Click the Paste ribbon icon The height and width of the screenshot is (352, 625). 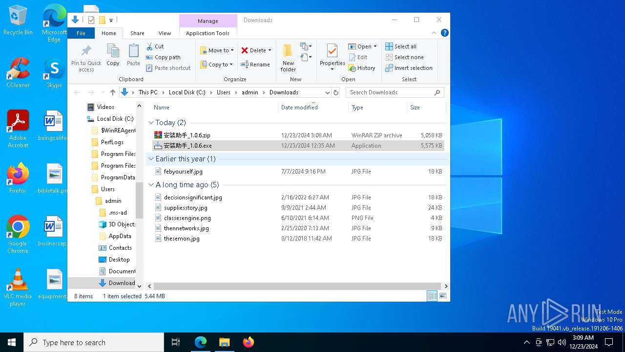[x=133, y=55]
